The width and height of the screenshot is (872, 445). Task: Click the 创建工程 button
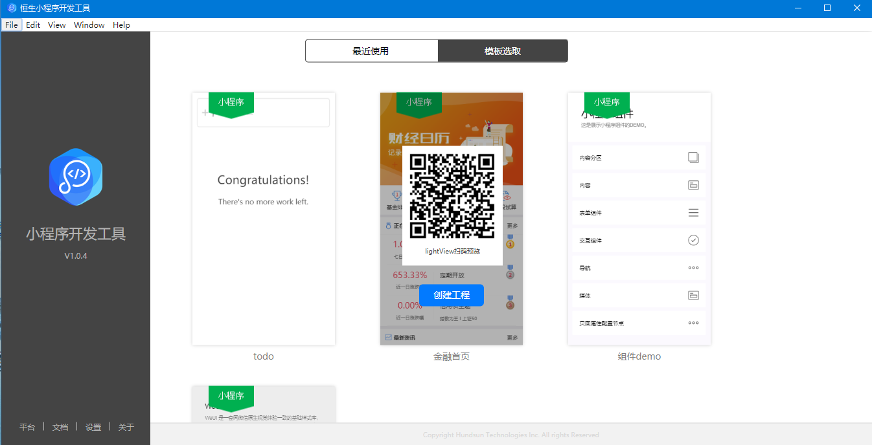click(452, 295)
